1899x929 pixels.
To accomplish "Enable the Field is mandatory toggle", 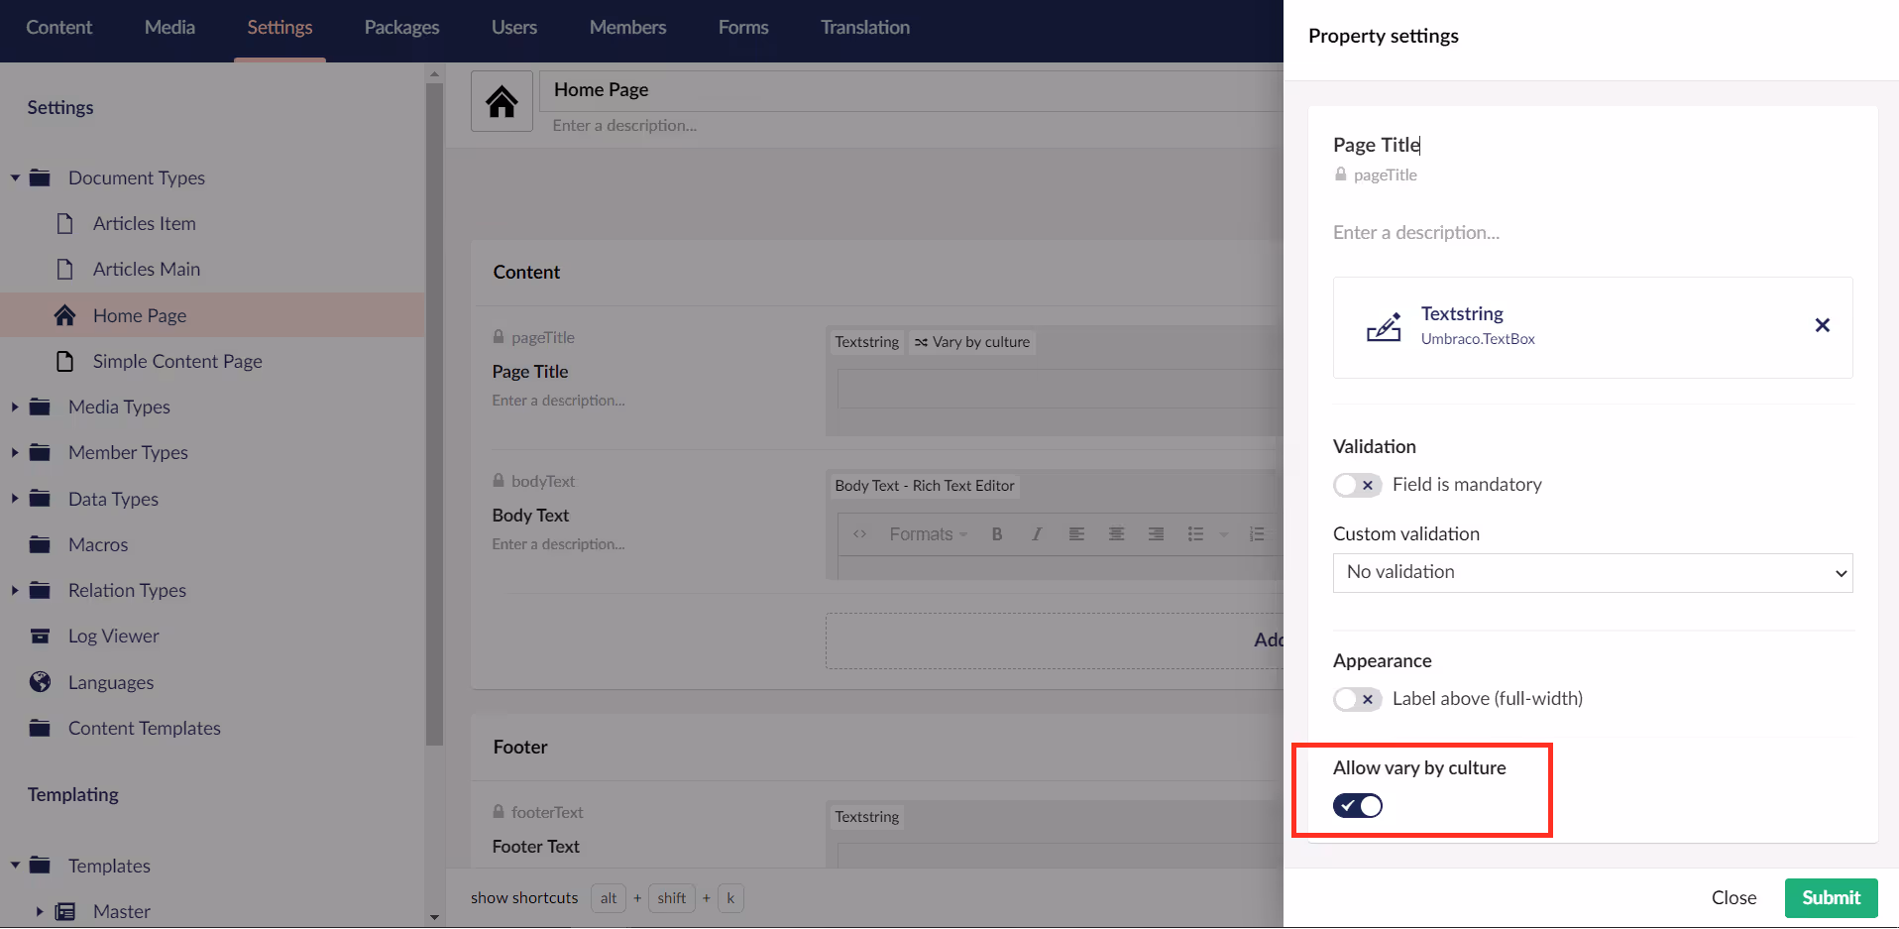I will pos(1357,485).
